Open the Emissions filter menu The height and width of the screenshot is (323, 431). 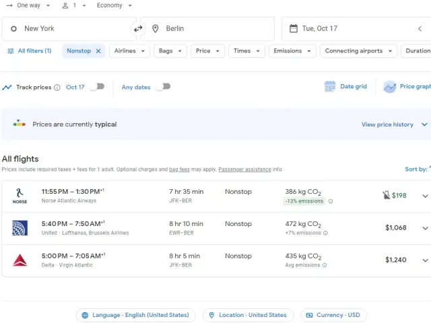[292, 51]
